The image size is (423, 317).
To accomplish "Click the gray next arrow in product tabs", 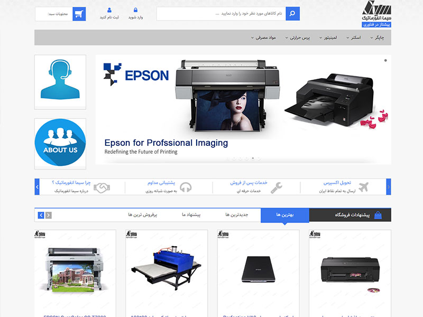I will point(49,215).
